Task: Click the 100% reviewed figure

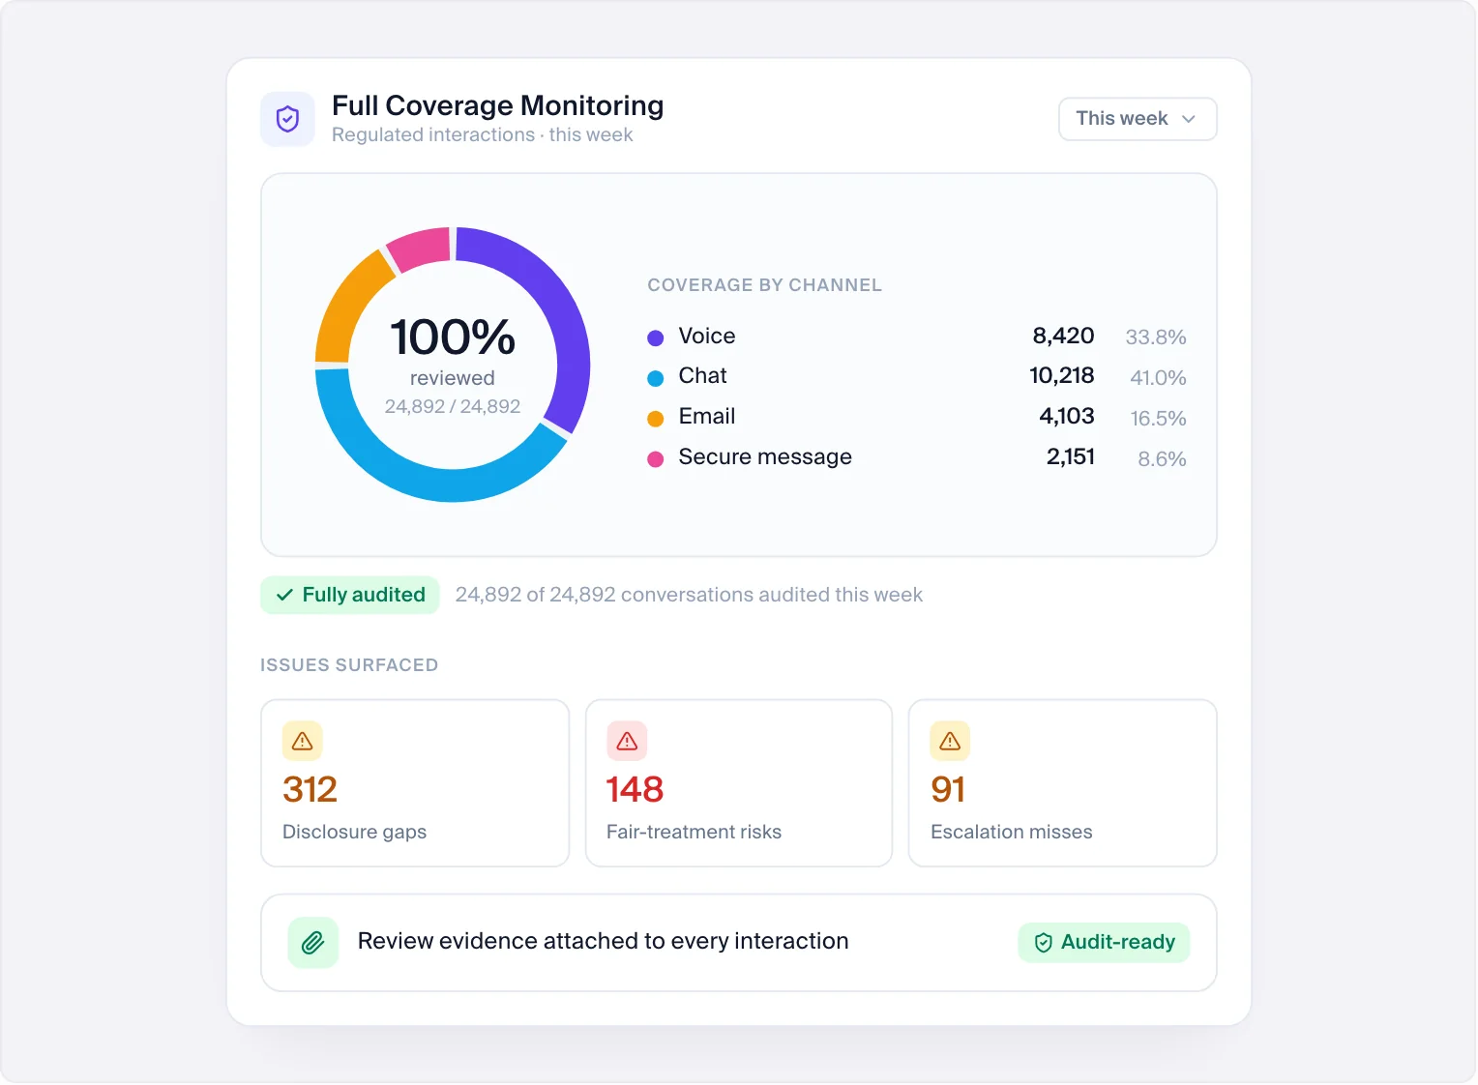Action: pos(453,337)
